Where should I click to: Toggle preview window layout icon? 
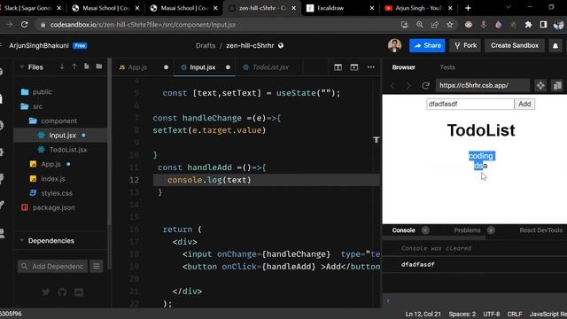point(354,67)
